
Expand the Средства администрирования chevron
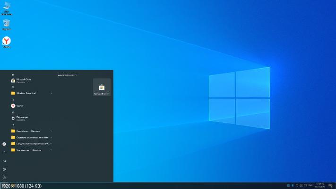(x=51, y=144)
